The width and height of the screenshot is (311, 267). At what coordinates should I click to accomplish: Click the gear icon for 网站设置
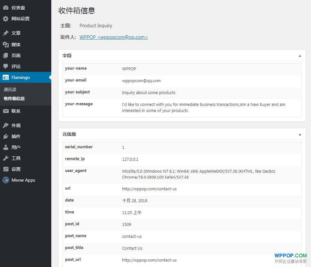tap(6, 19)
